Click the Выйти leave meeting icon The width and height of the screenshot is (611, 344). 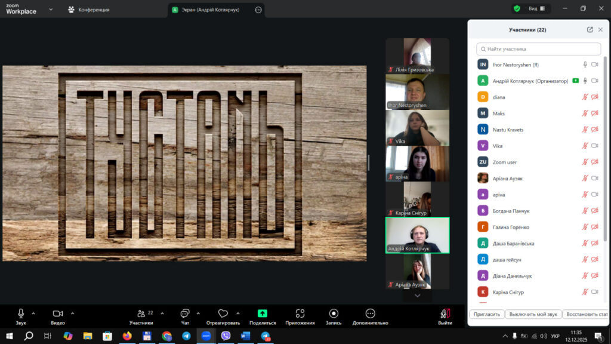445,314
